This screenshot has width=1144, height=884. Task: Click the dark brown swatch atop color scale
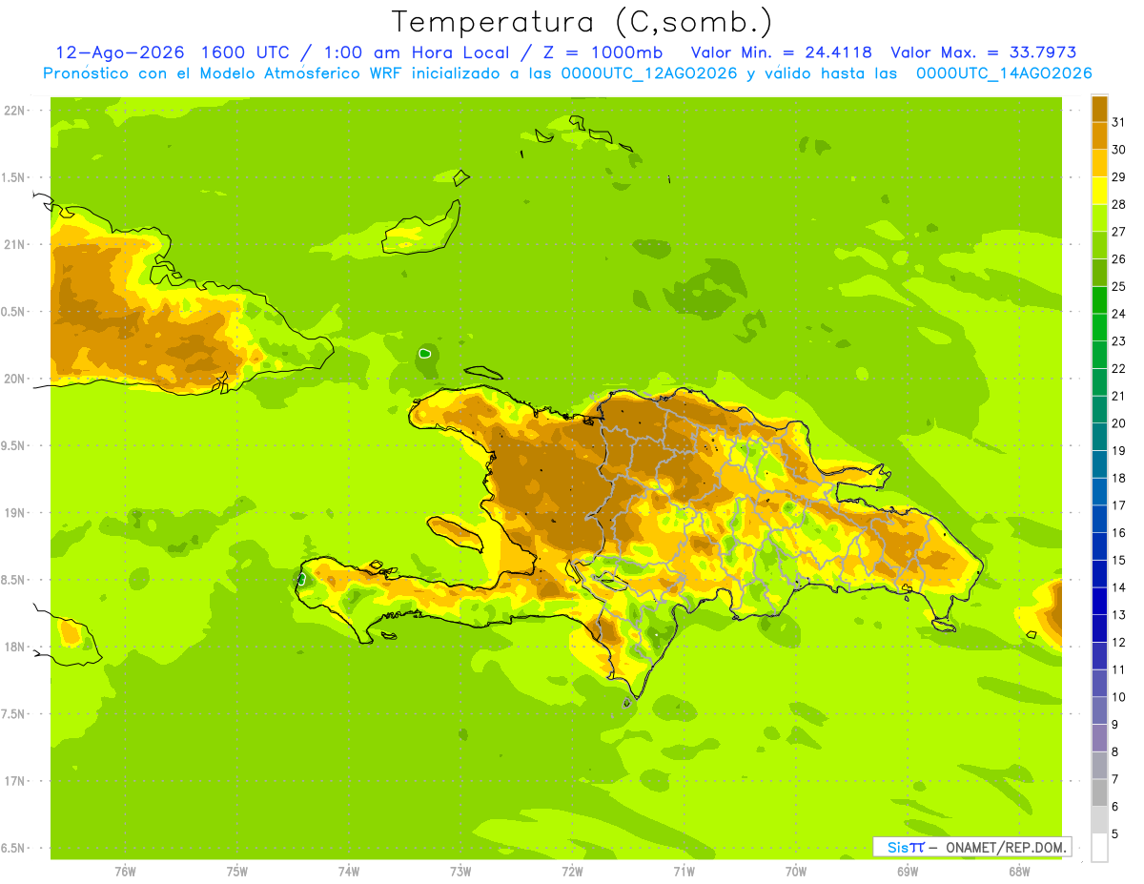[1099, 109]
